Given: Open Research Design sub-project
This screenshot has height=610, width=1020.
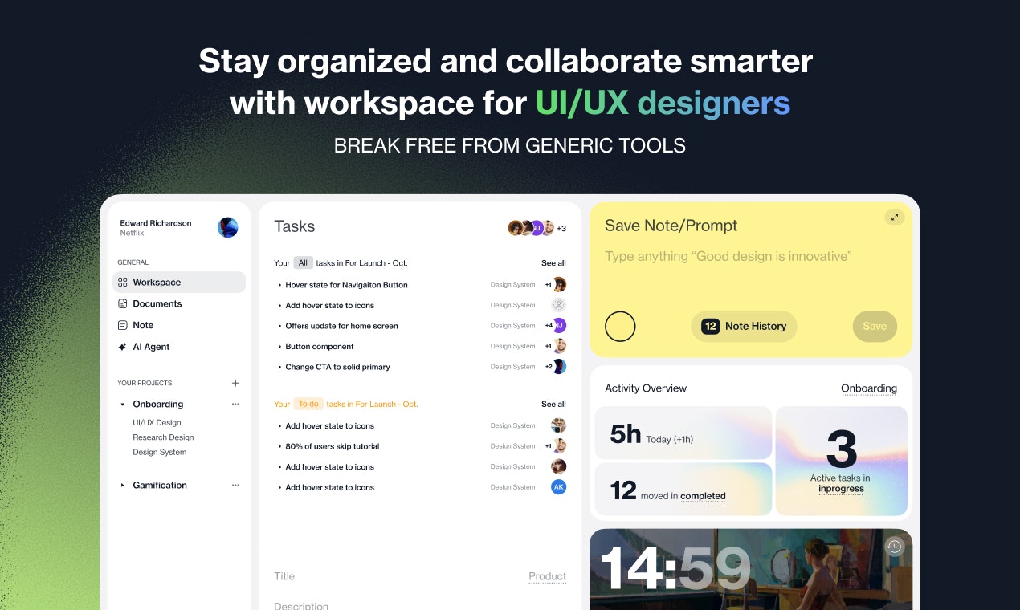Looking at the screenshot, I should coord(163,437).
